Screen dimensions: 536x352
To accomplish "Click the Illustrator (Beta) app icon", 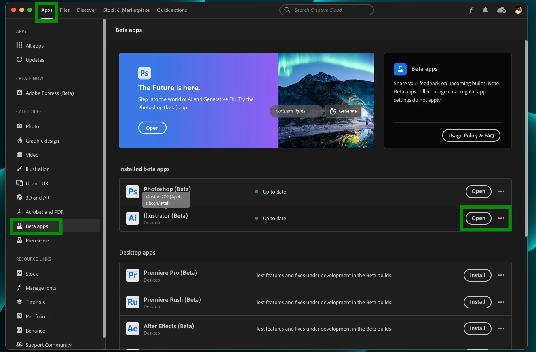I will point(133,218).
